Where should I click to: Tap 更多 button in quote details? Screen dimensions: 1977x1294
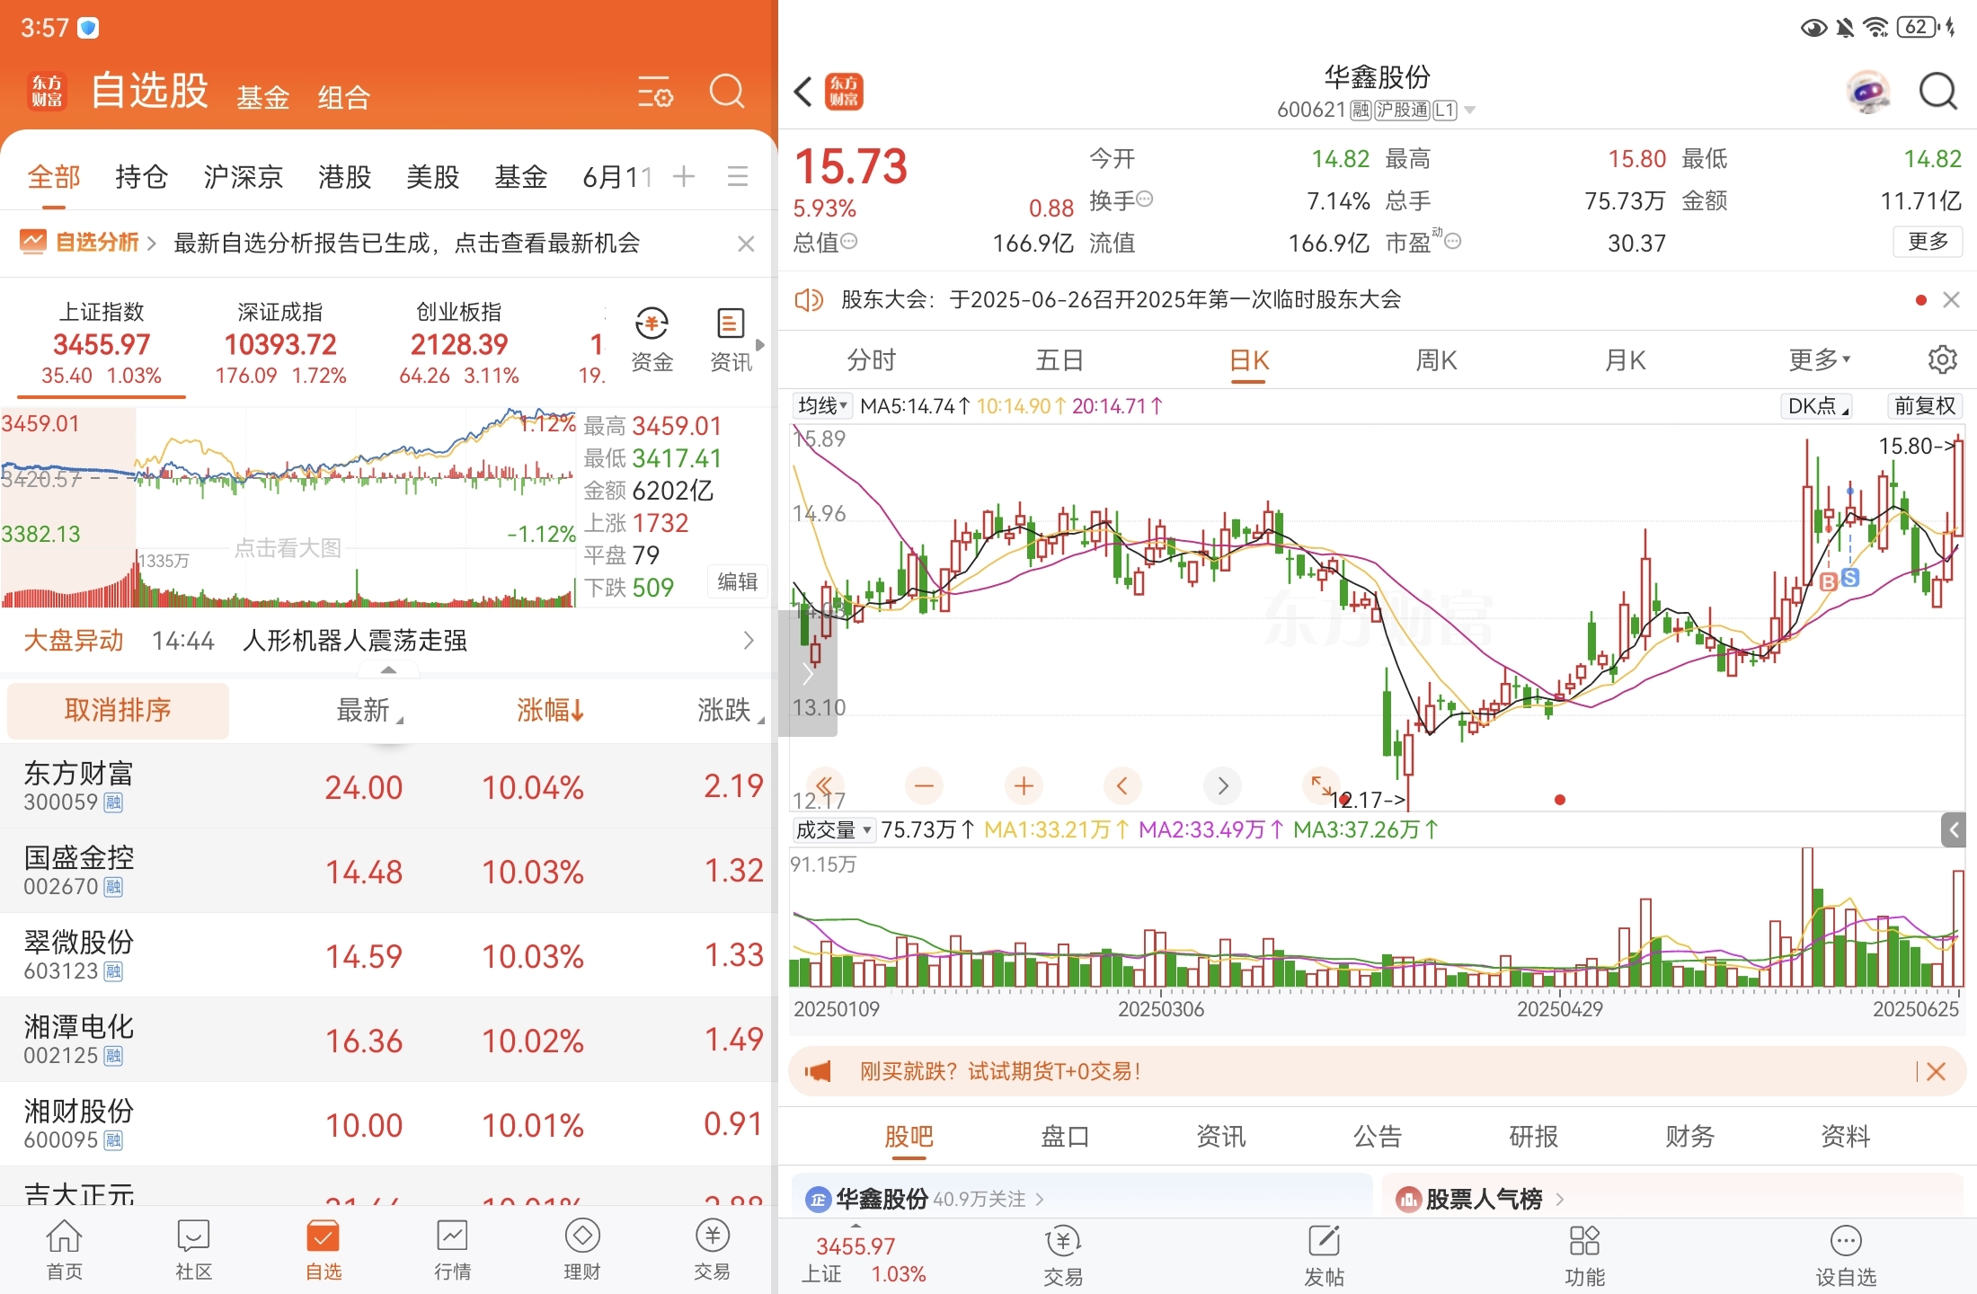1928,242
